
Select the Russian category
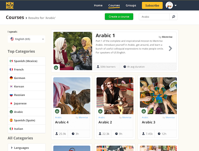tap(27, 95)
